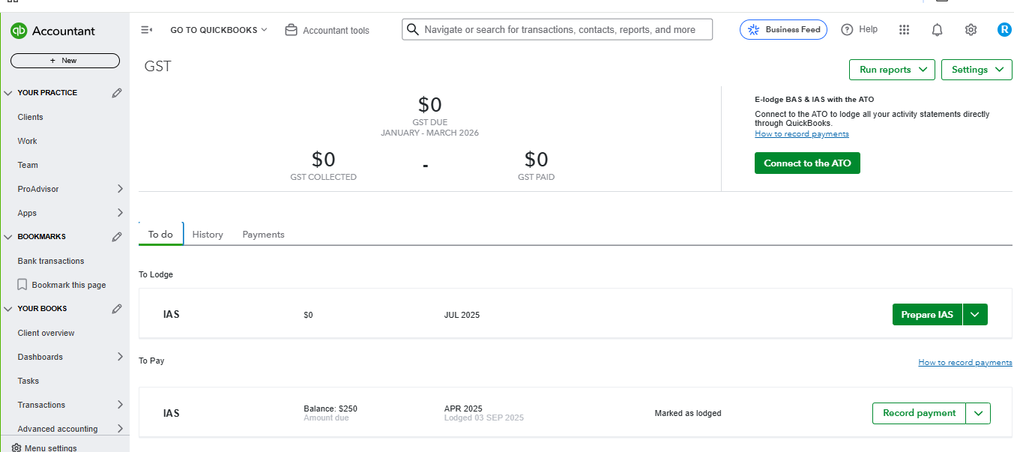This screenshot has height=452, width=1014.
Task: Switch to the History tab
Action: coord(208,235)
